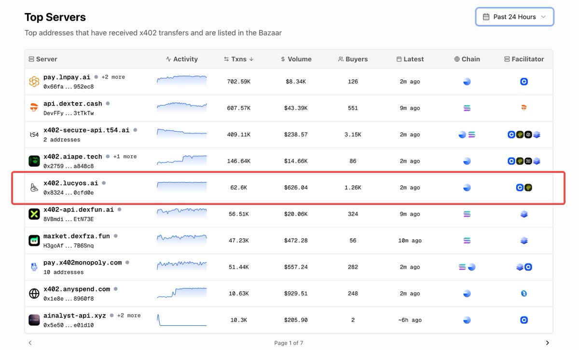Click the Server column header

coord(42,59)
